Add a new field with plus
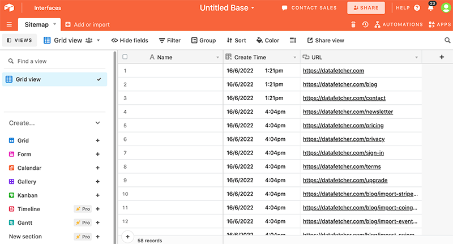This screenshot has width=453, height=244. coord(442,57)
